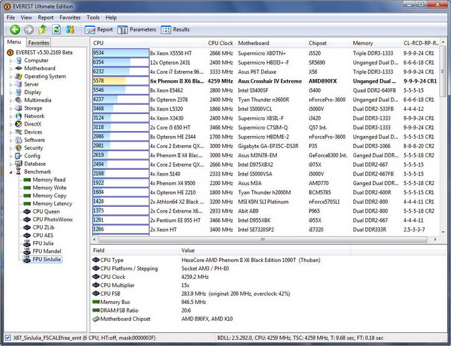Click the Devices icon in tree
Screen dimensions: 451x346
tap(19, 132)
